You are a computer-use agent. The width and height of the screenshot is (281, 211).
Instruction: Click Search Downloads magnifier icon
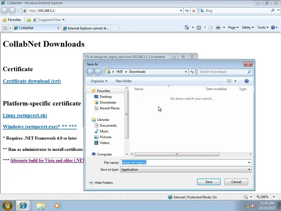click(249, 72)
